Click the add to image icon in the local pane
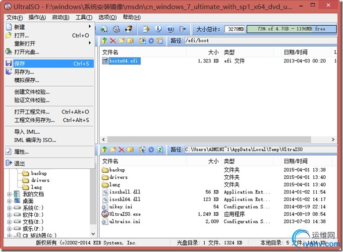Image resolution: width=343 pixels, height=252 pixels. click(142, 150)
